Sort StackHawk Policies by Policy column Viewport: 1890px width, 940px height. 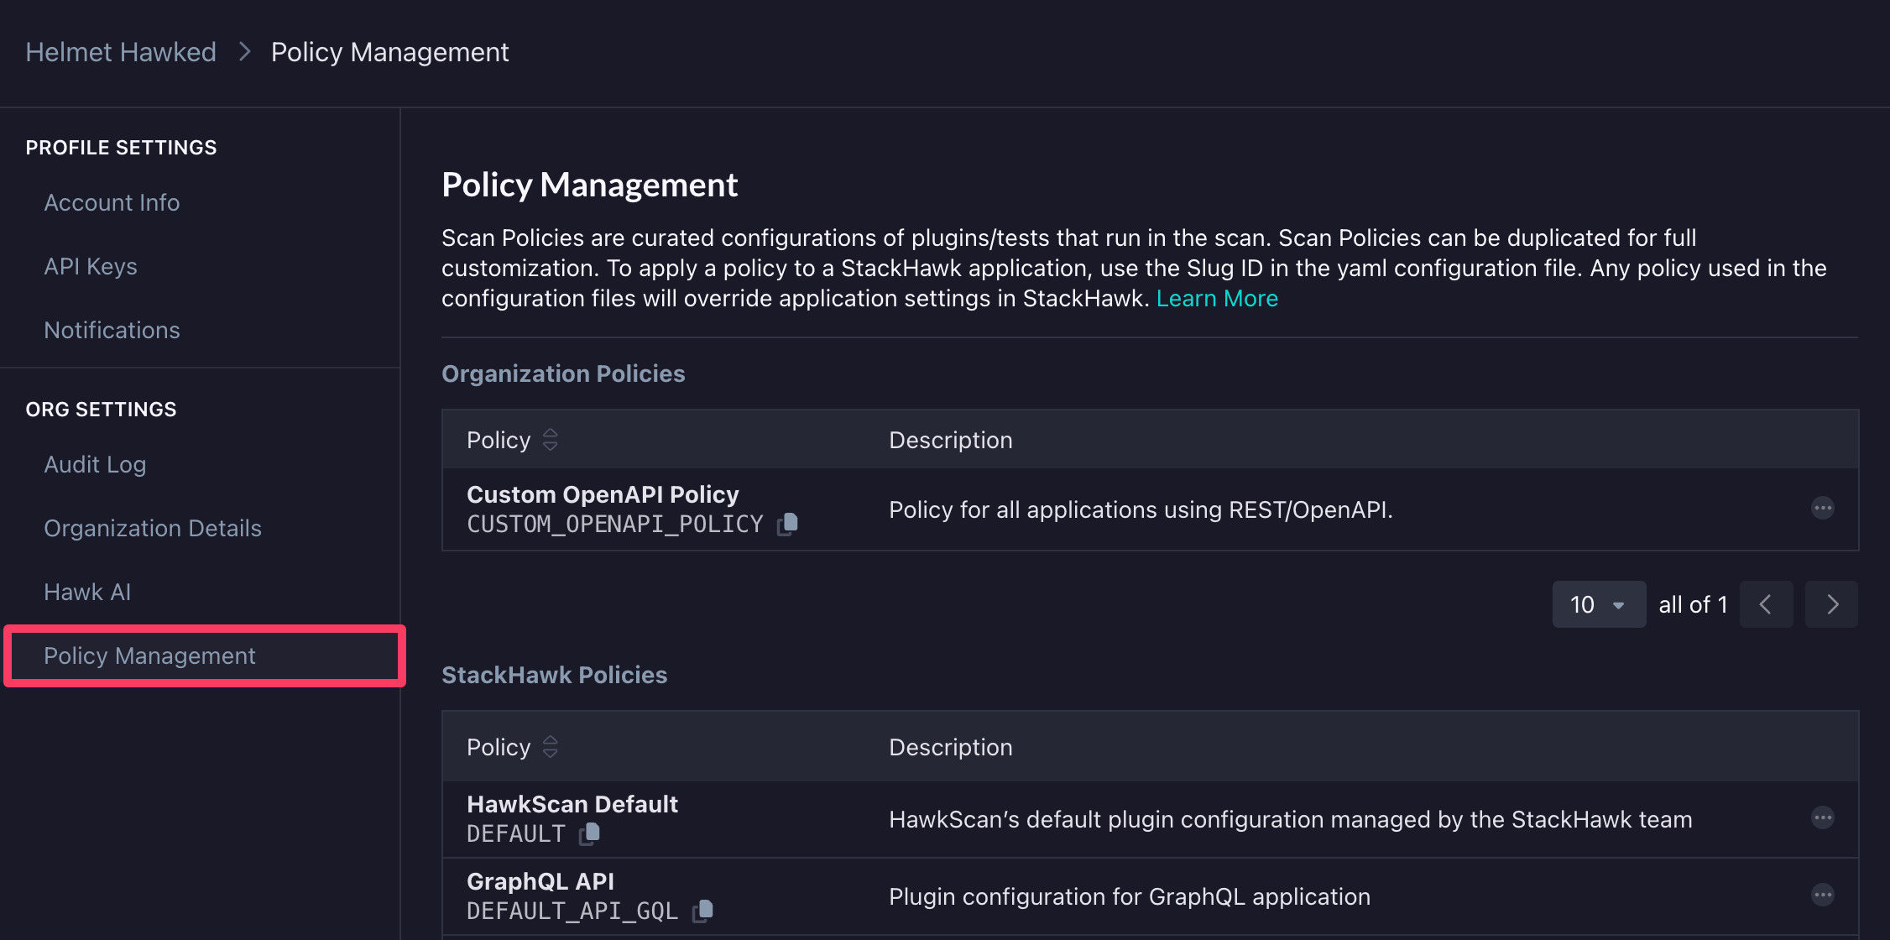point(550,747)
